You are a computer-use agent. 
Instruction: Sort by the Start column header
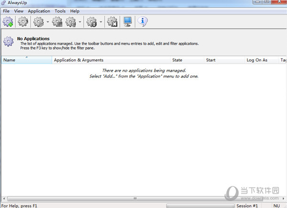[224, 60]
